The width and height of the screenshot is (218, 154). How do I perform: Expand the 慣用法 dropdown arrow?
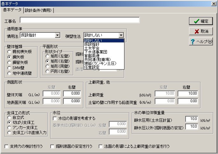[x=57, y=35]
